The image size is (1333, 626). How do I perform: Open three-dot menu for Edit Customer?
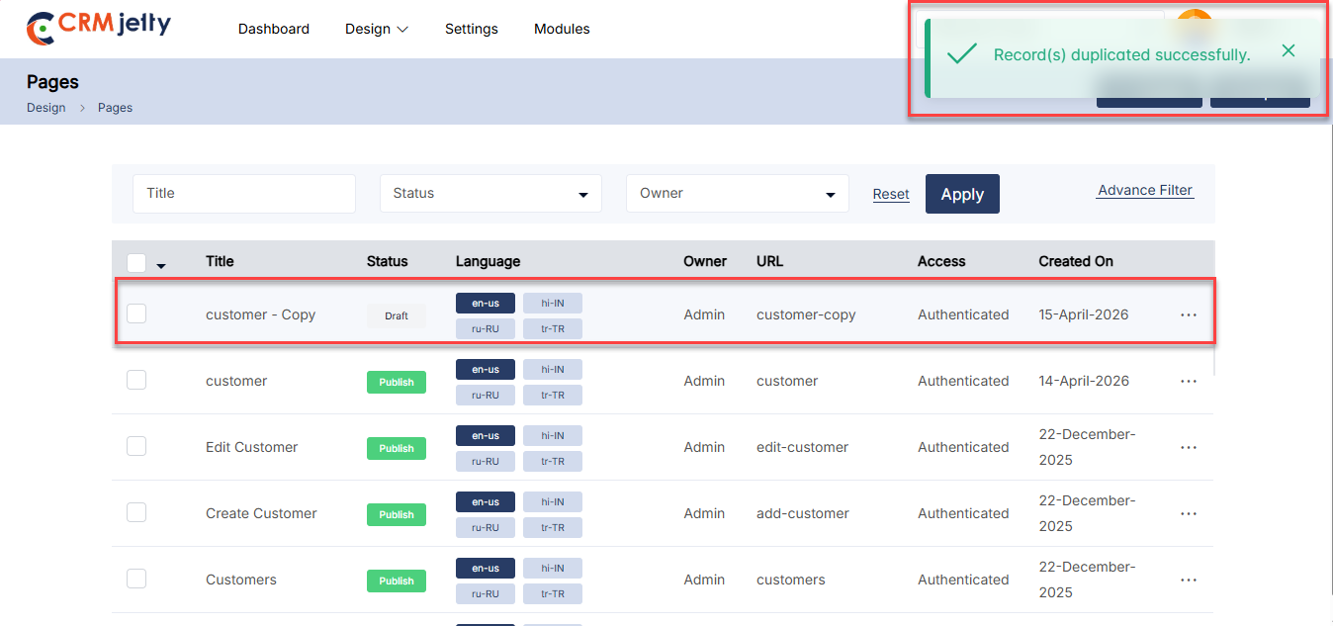1188,447
